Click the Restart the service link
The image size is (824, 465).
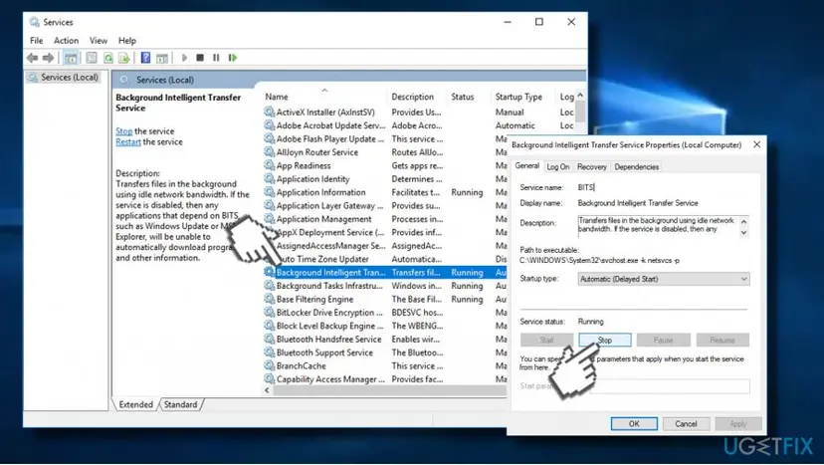(128, 142)
